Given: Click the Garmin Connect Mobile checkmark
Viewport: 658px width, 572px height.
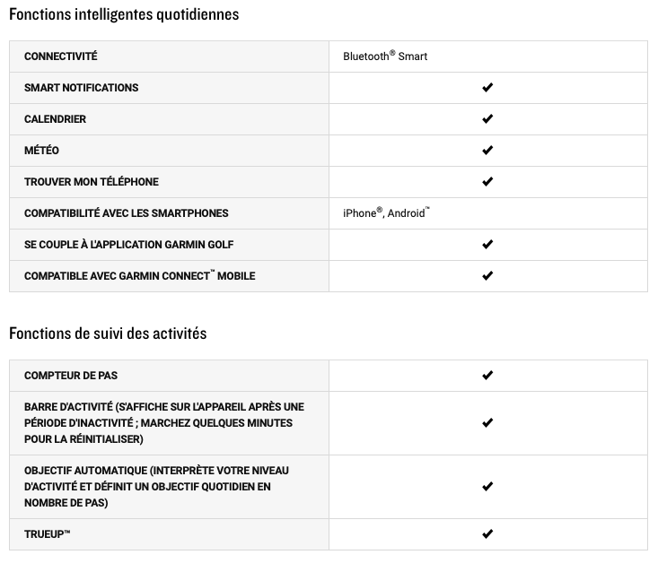Looking at the screenshot, I should (x=487, y=276).
